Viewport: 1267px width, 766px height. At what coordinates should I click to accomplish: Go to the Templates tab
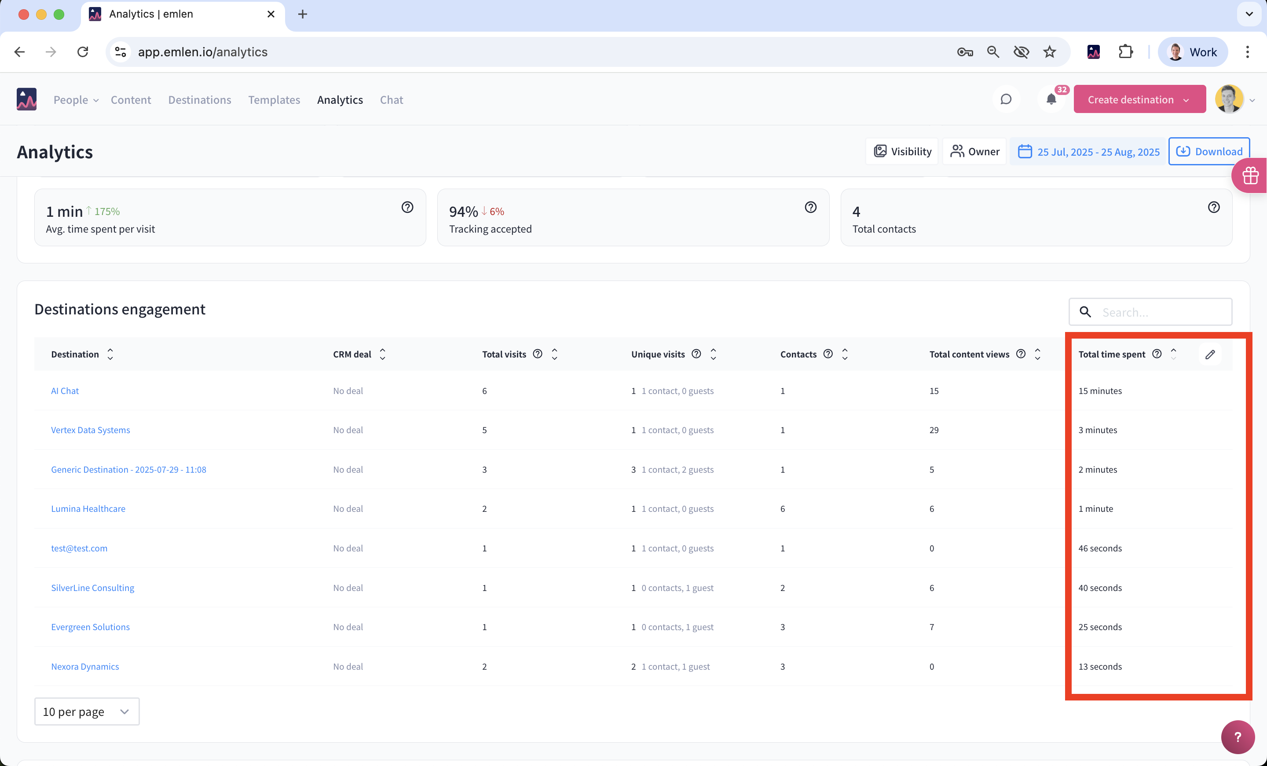(274, 100)
